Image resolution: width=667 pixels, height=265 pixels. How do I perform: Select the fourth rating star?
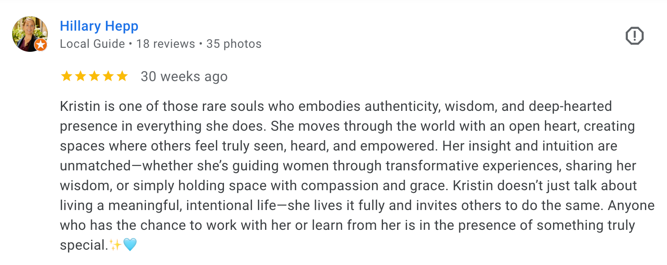pyautogui.click(x=108, y=76)
